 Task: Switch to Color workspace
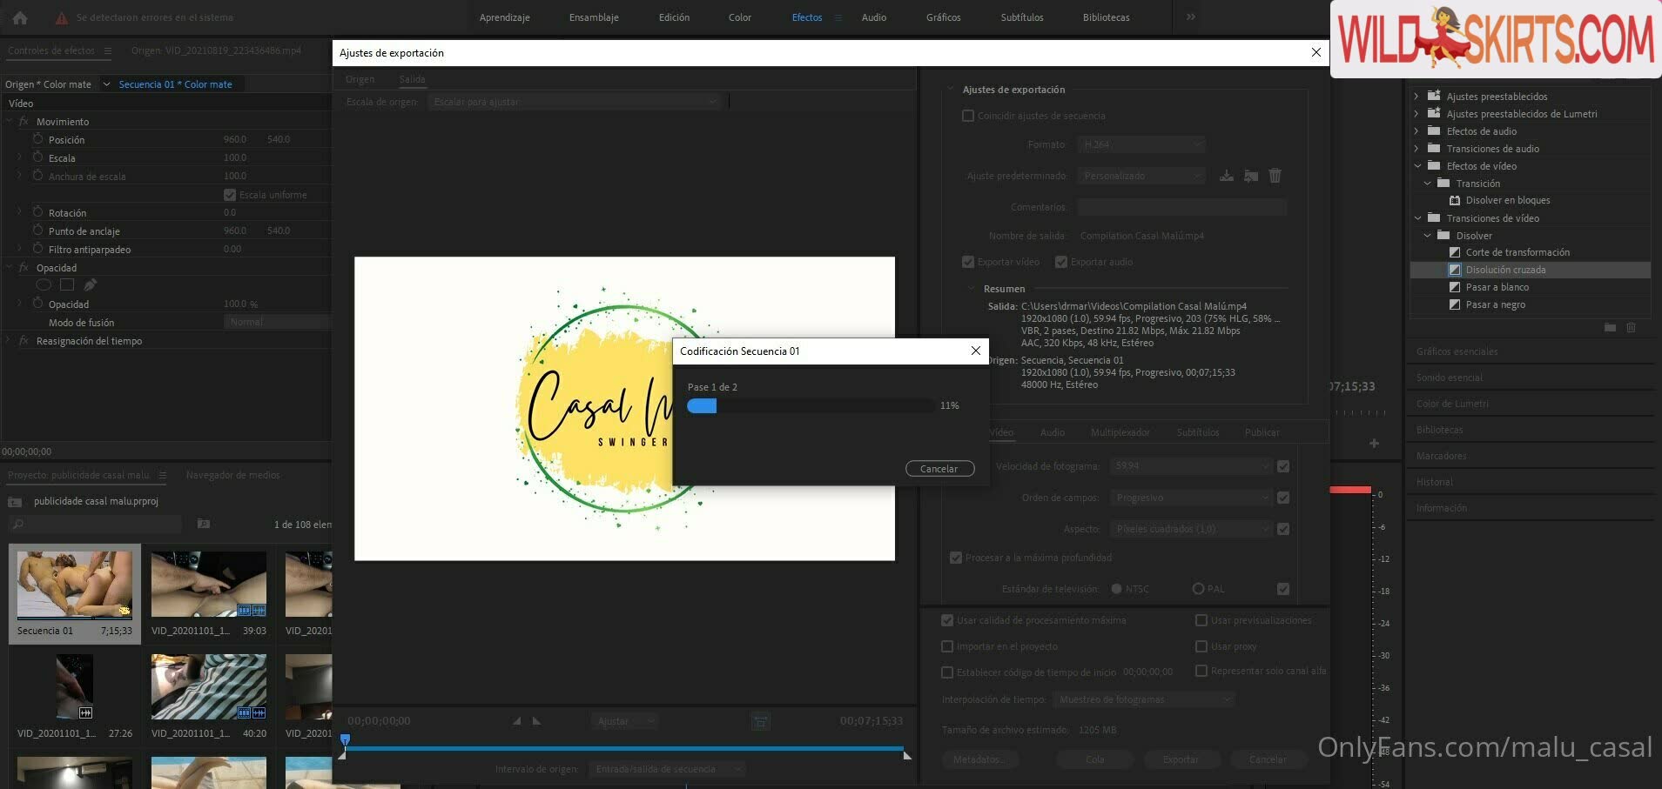[740, 17]
